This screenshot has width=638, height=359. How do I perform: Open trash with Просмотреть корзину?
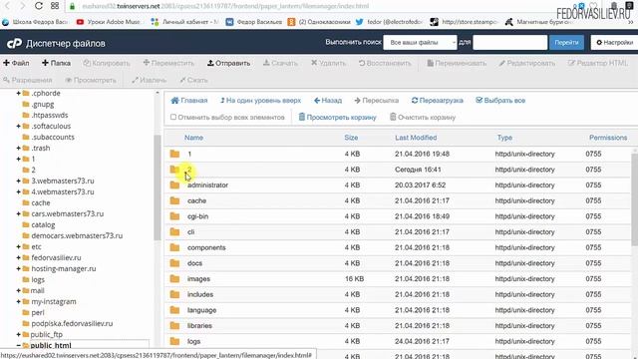337,118
